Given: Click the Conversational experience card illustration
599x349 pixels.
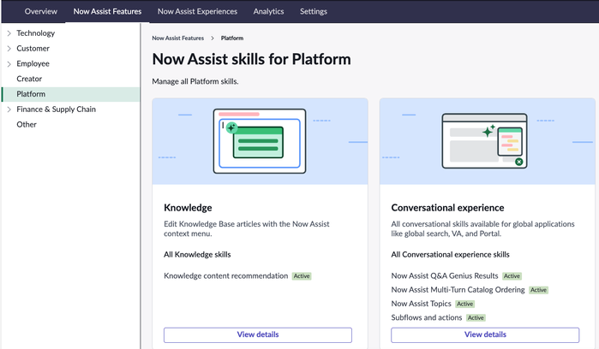Looking at the screenshot, I should 487,141.
